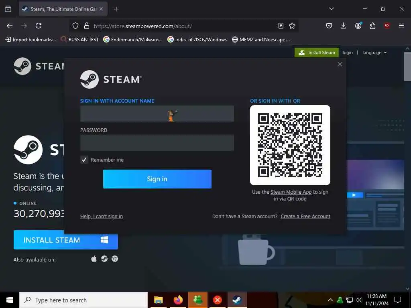Click the password input field
411x308 pixels.
click(157, 143)
